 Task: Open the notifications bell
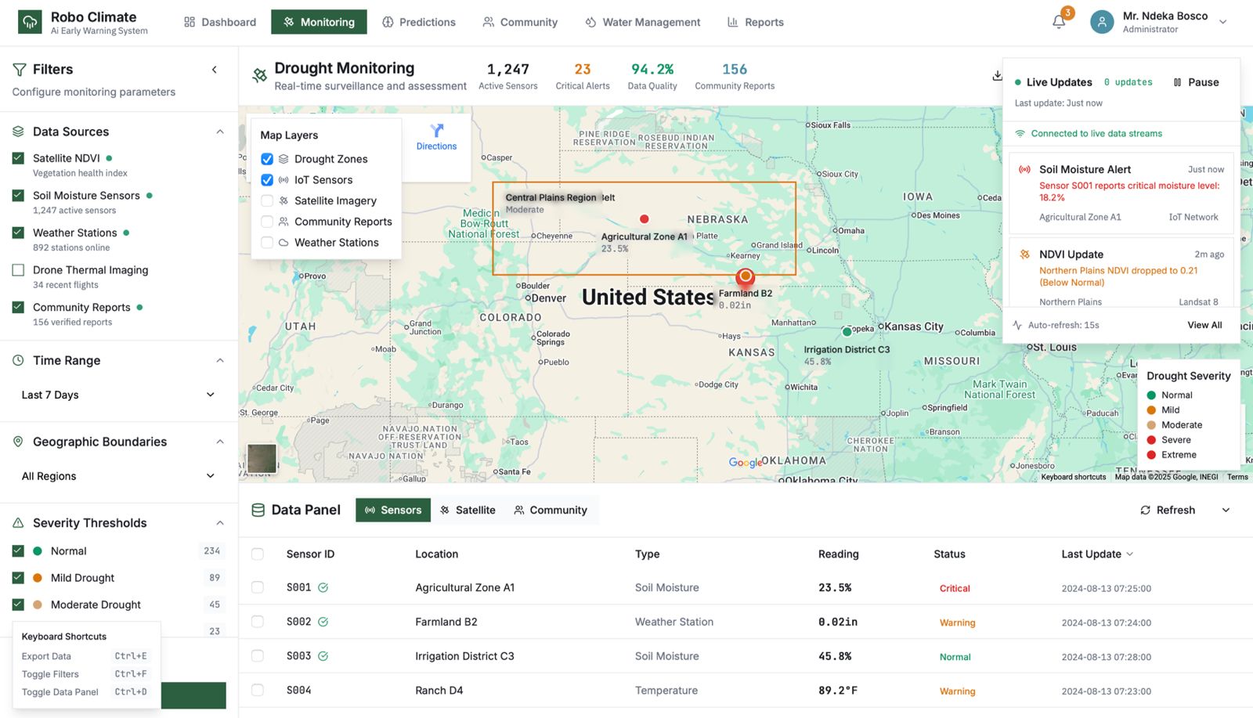click(1059, 22)
